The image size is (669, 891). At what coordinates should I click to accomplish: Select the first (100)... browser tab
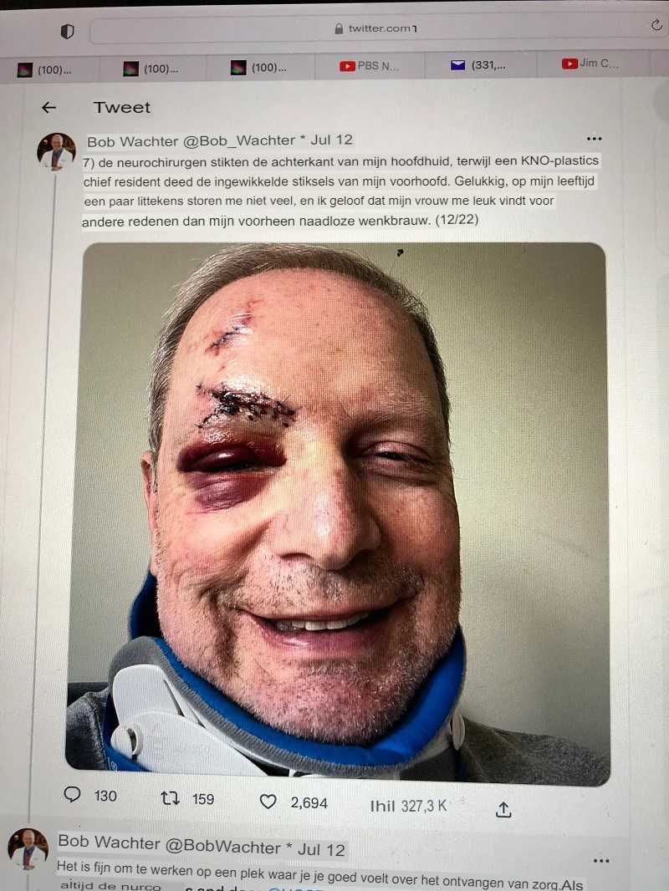[x=45, y=70]
